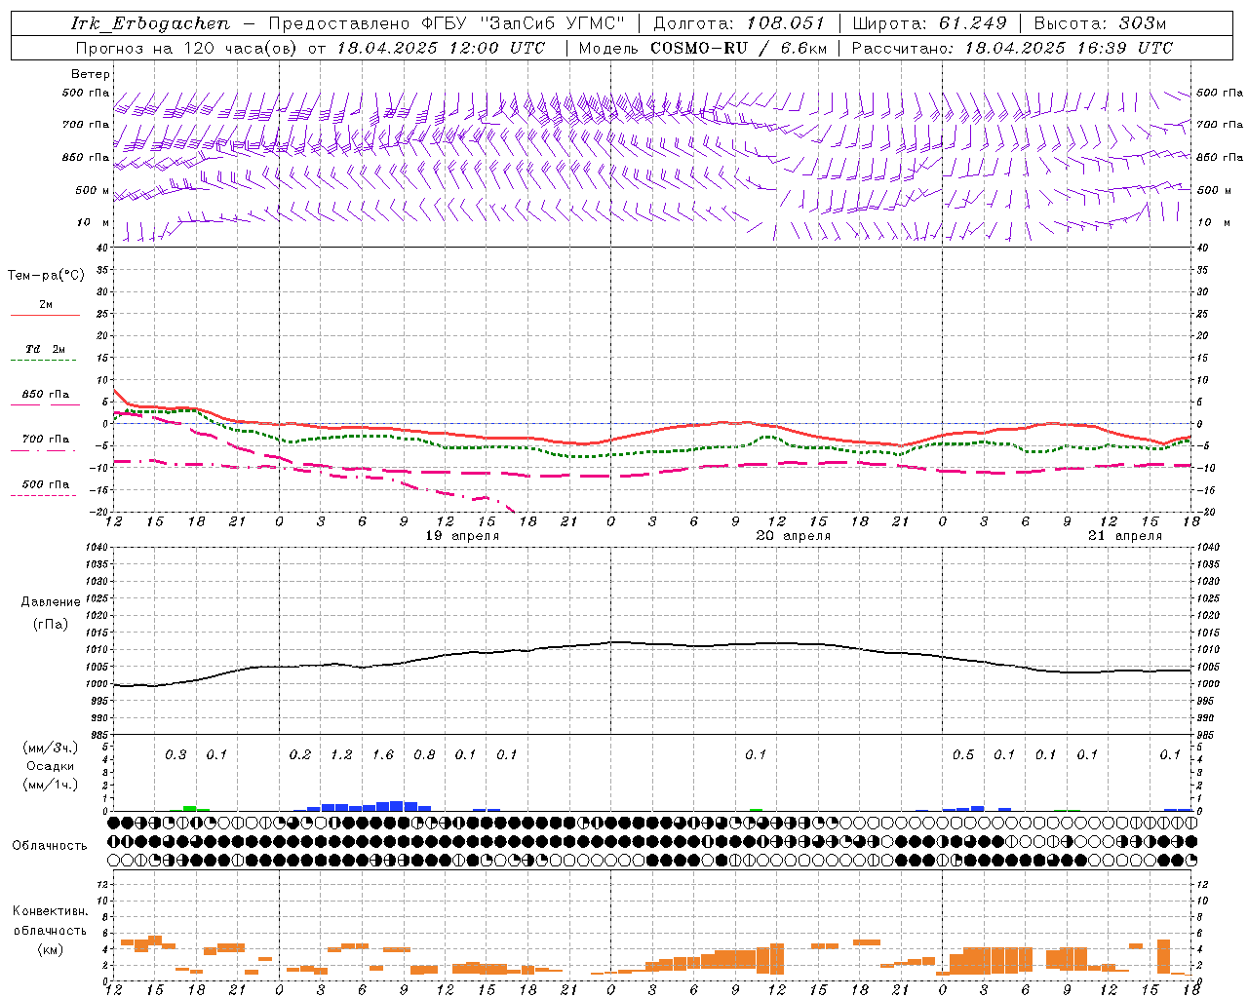Viewport: 1248px width, 998px height.
Task: Select the date label 20 апреля
Action: (x=794, y=536)
